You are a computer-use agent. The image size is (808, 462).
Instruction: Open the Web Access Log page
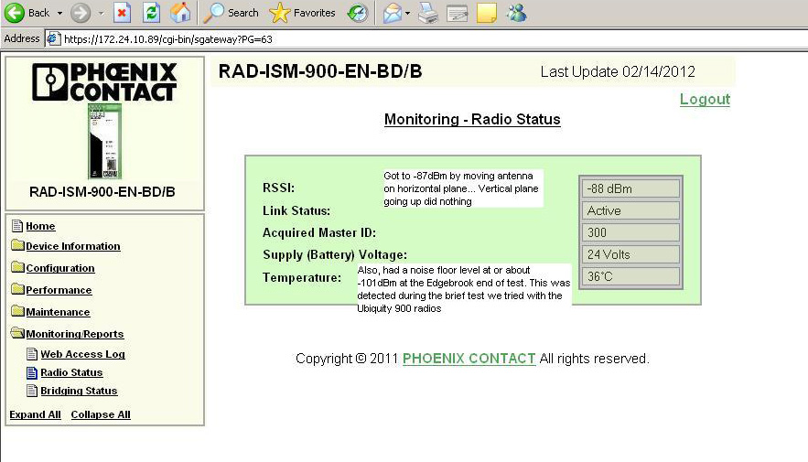pyautogui.click(x=83, y=354)
